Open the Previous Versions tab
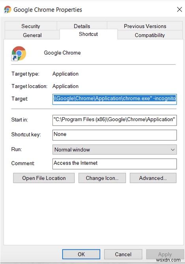Viewport: 185px width, 264px height. [x=145, y=26]
